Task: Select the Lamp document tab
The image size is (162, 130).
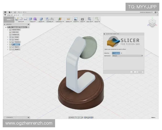Action: [12, 15]
